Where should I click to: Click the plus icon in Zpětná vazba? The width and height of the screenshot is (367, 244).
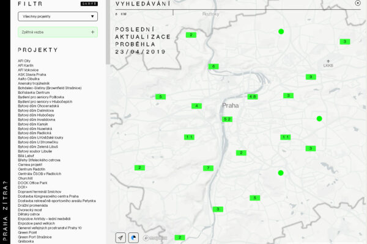click(92, 32)
